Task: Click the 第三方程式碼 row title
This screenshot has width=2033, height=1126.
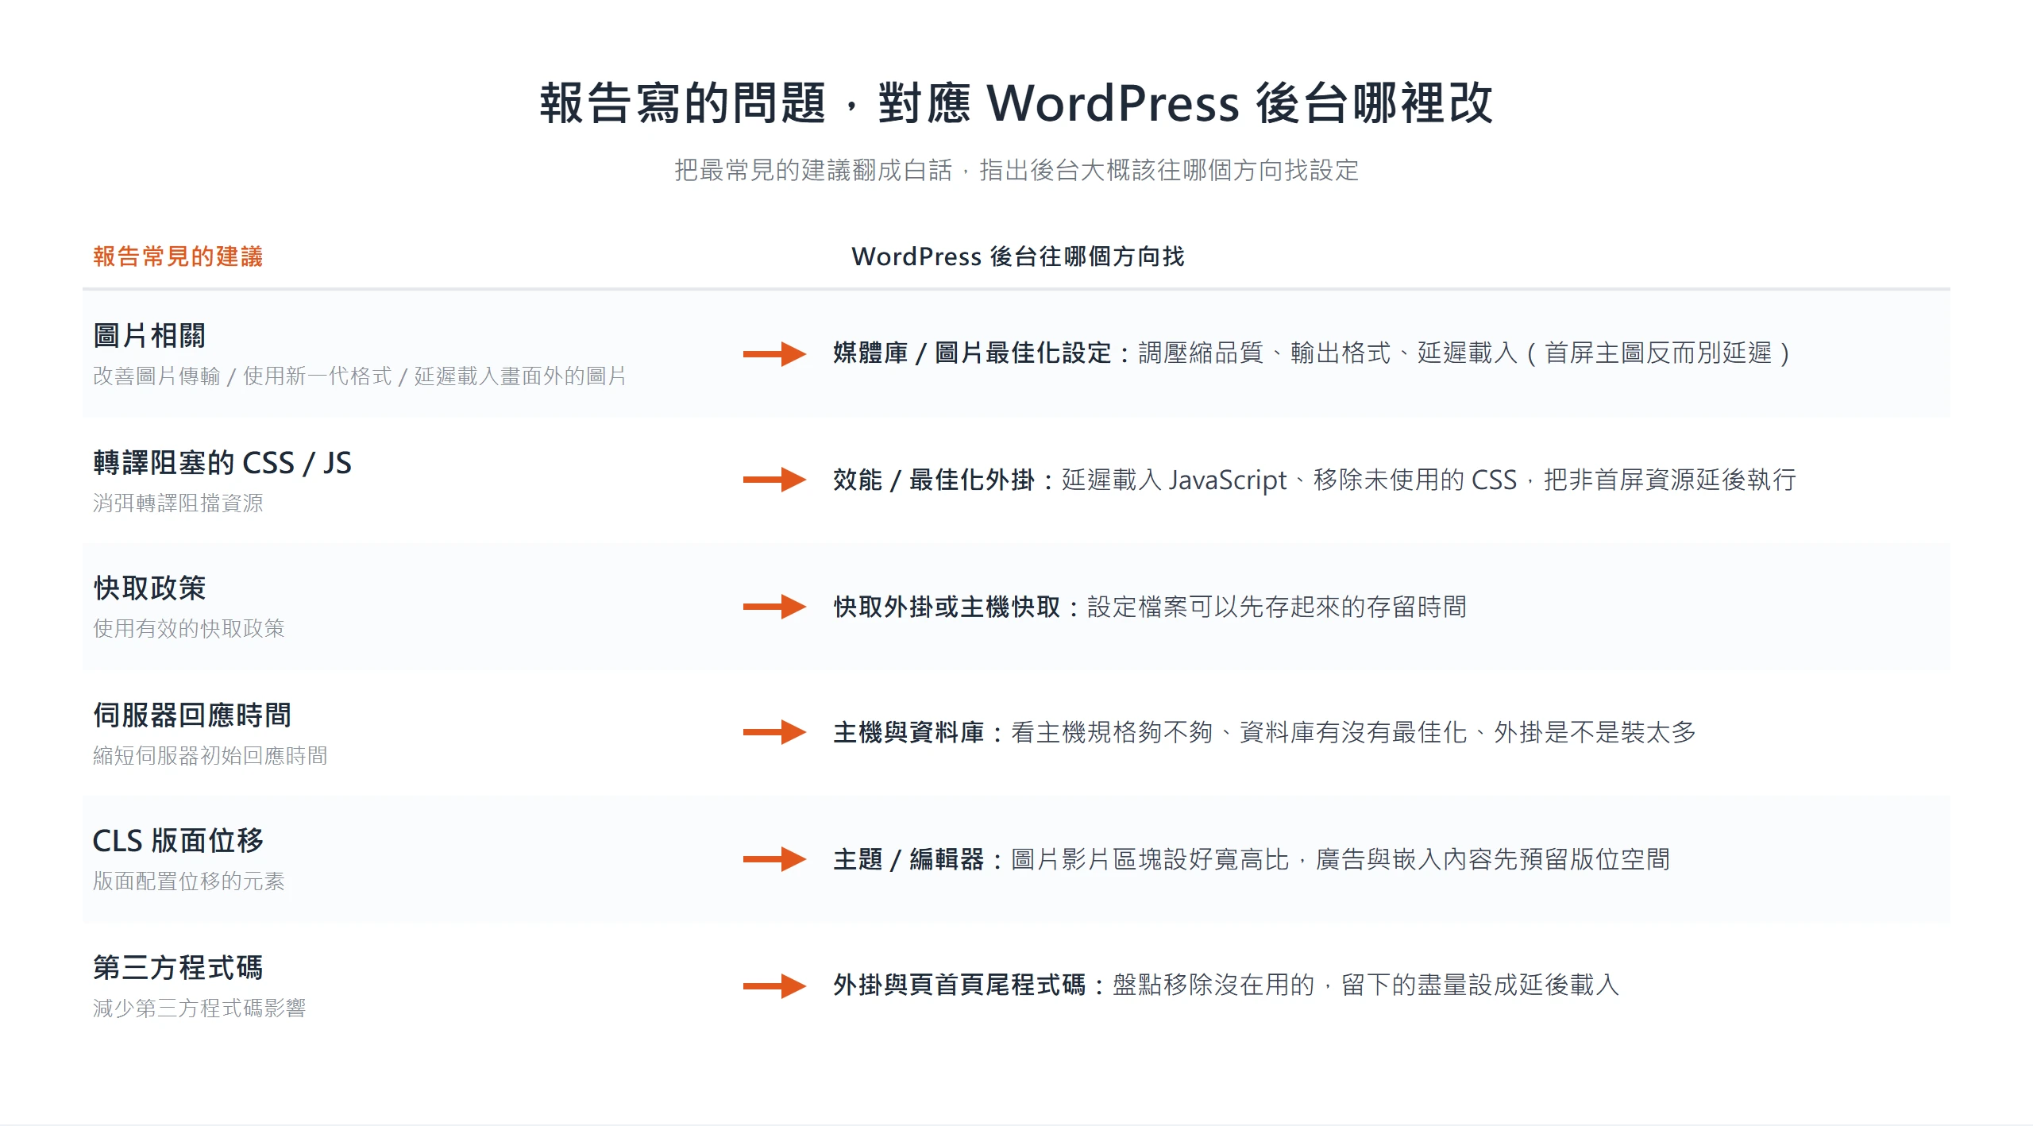Action: [178, 968]
